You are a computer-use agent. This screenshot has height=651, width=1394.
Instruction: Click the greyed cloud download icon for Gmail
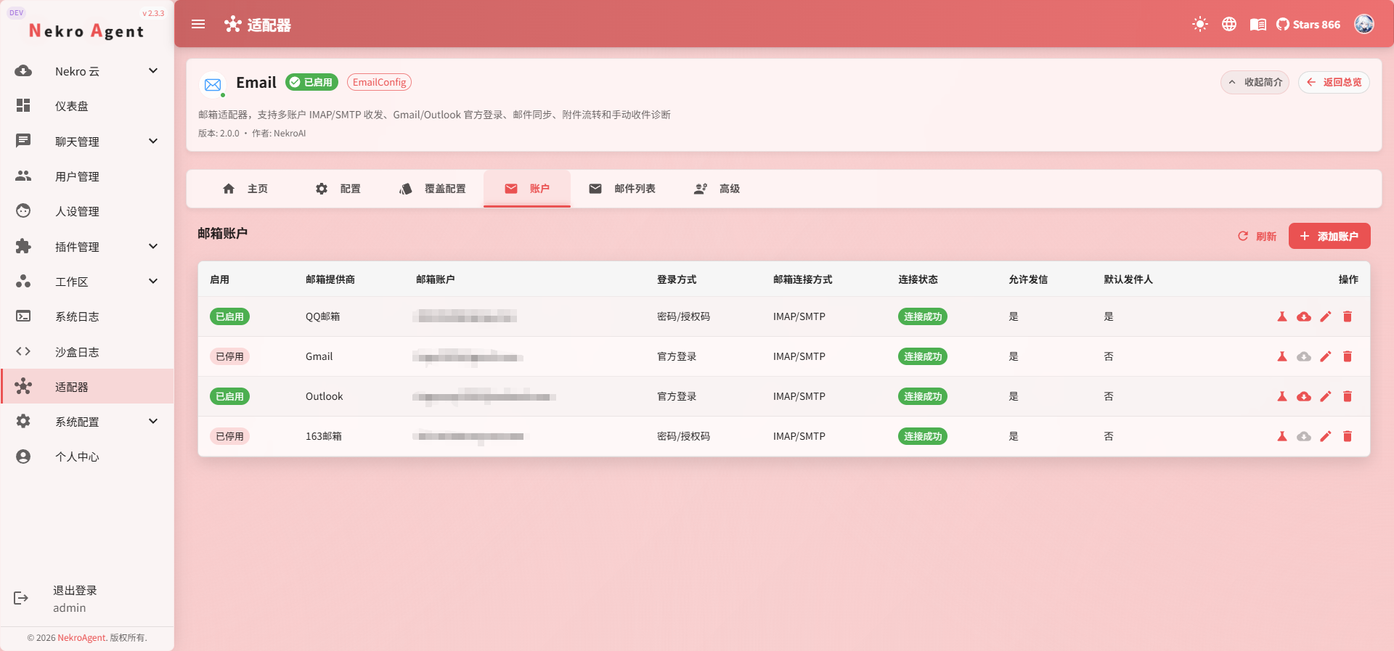(1304, 356)
